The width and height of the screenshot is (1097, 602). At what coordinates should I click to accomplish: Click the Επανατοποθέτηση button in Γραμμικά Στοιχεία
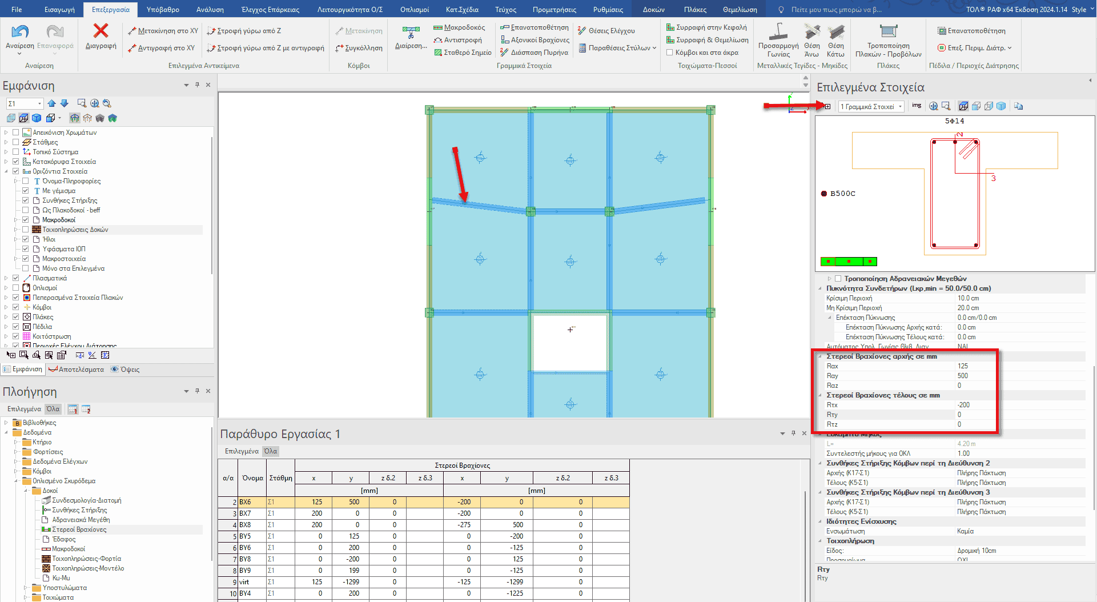535,27
